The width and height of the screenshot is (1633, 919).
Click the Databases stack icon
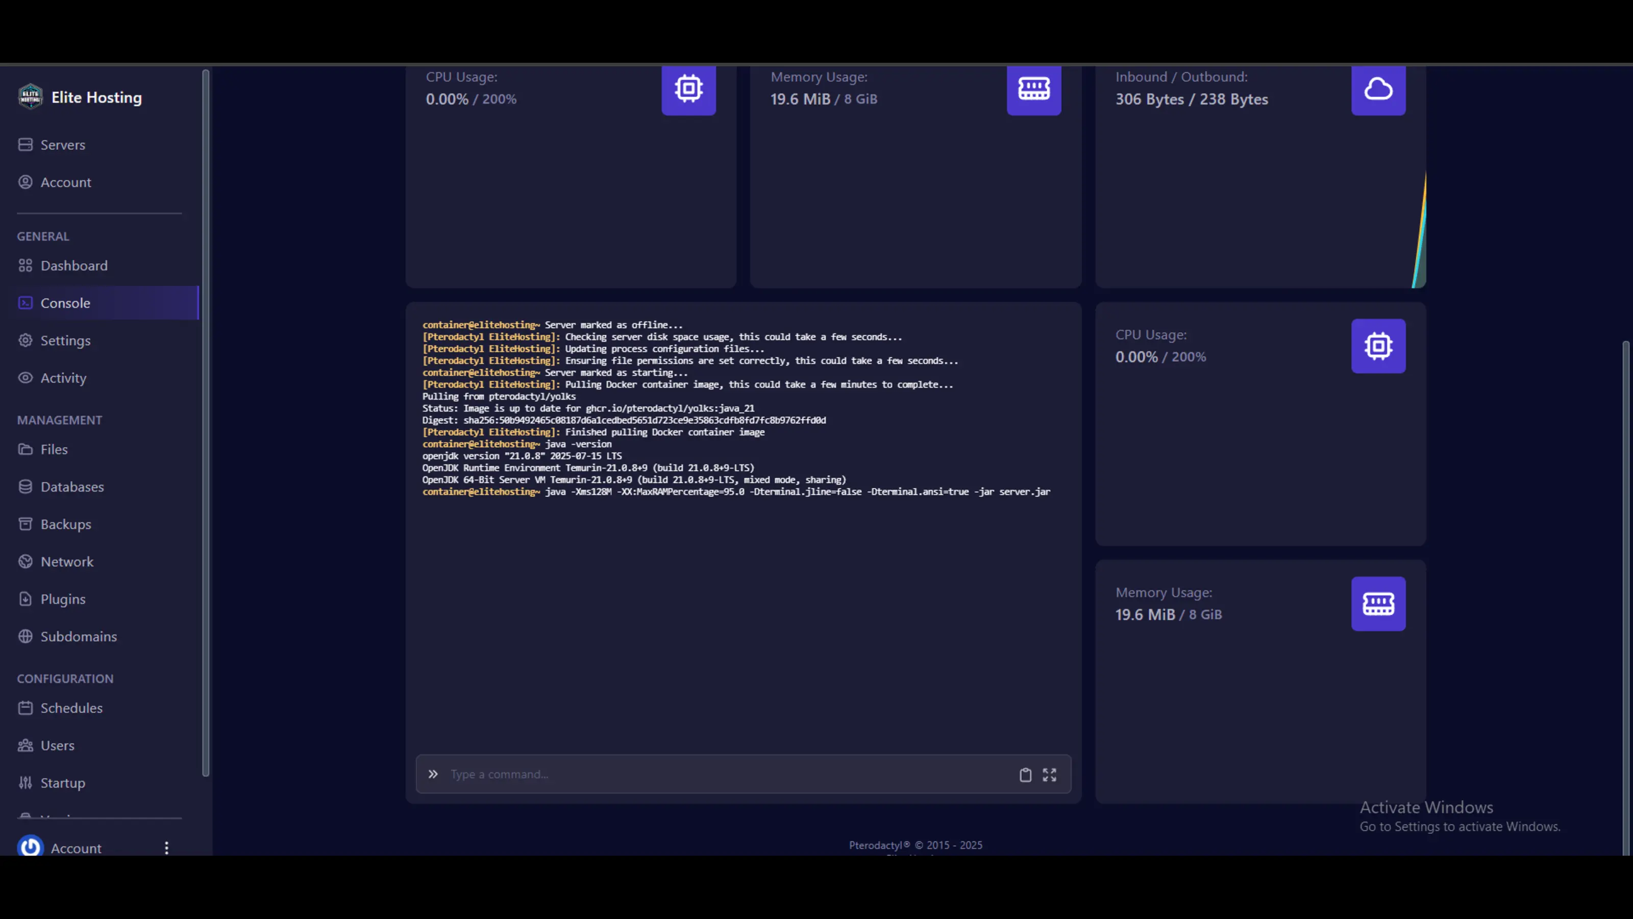pyautogui.click(x=26, y=487)
